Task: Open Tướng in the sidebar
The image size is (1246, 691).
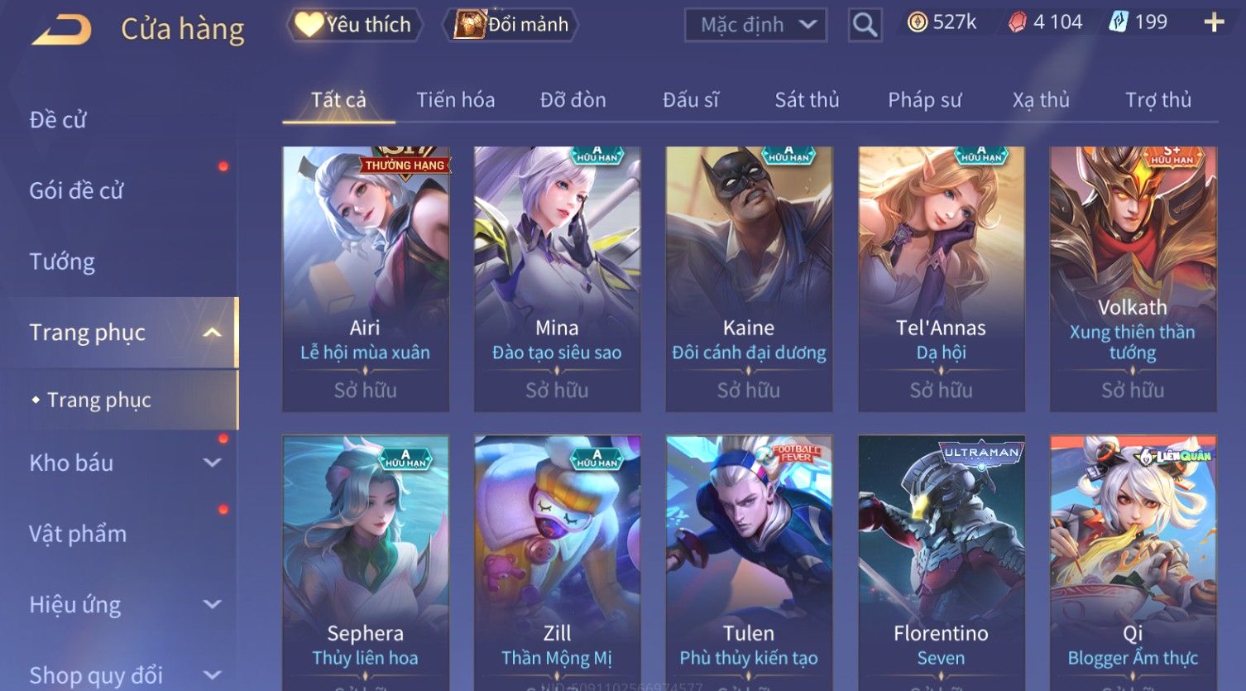Action: click(62, 262)
